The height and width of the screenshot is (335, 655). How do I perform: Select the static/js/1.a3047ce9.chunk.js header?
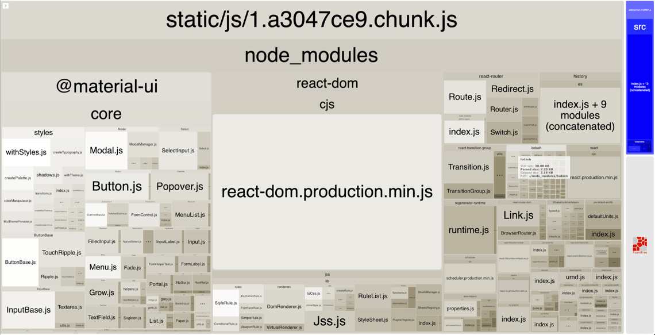tap(311, 20)
